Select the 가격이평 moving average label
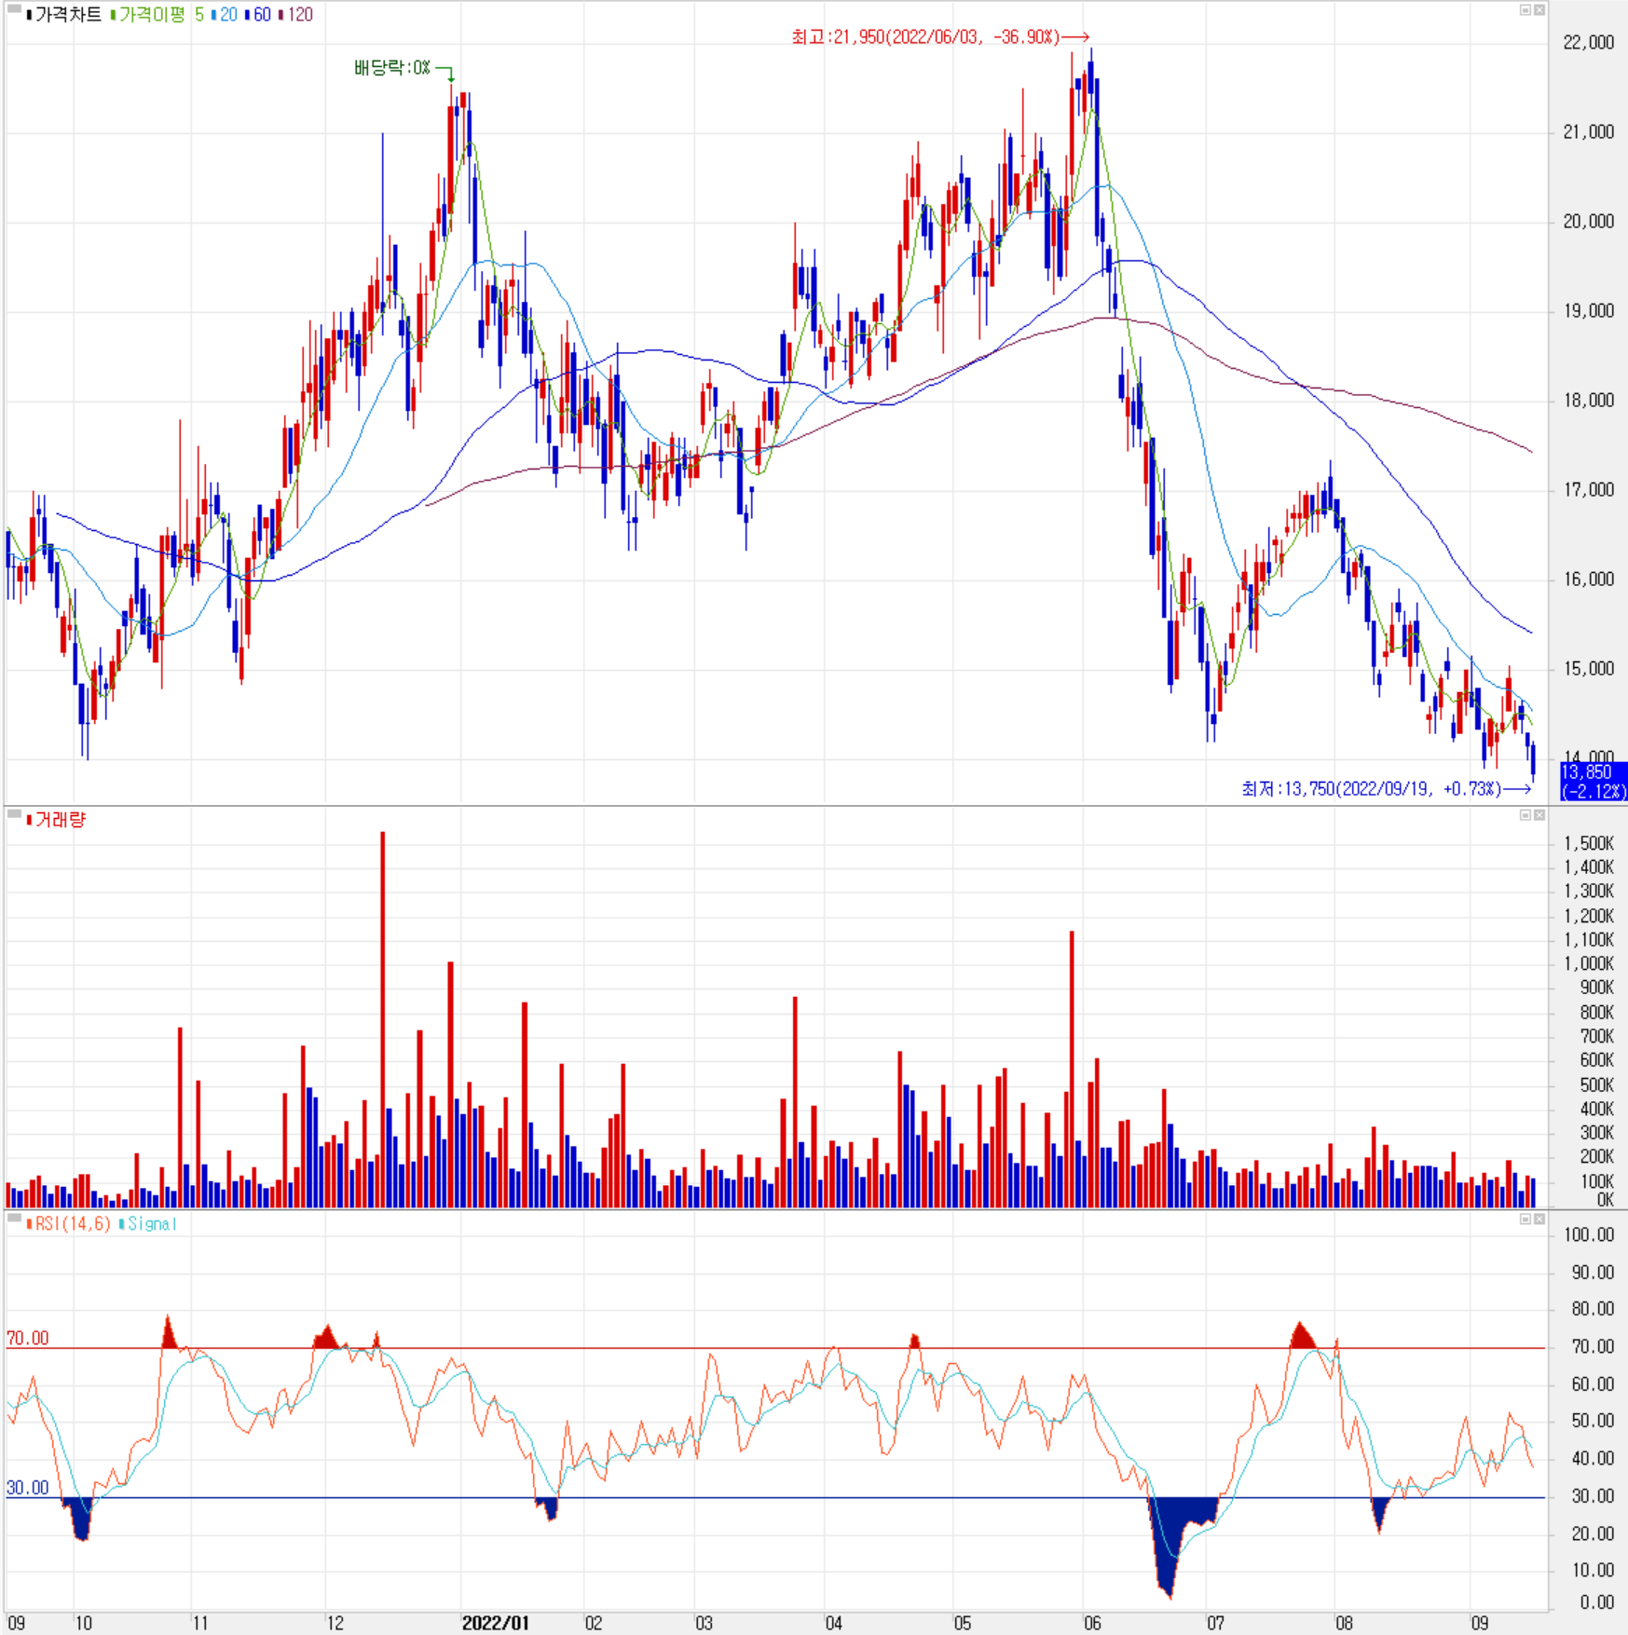Screen dimensions: 1628x1635 click(151, 15)
